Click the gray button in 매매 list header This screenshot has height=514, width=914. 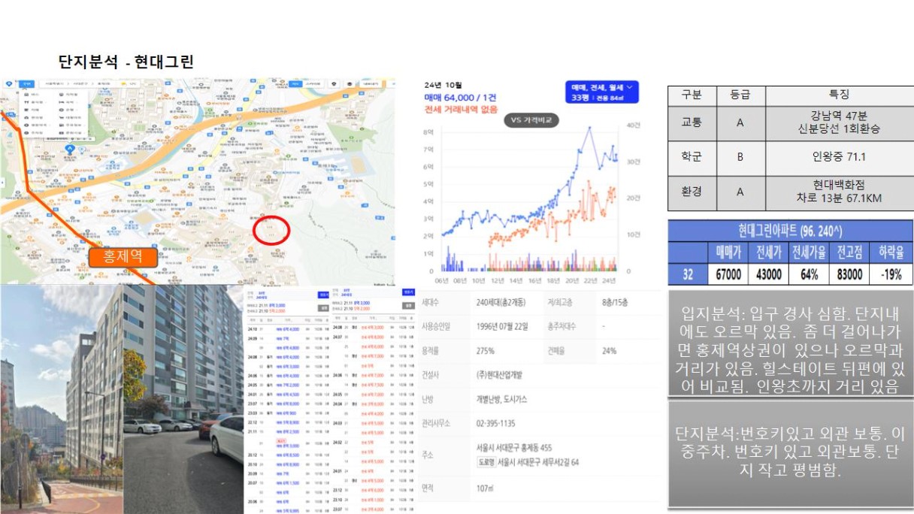point(323,308)
